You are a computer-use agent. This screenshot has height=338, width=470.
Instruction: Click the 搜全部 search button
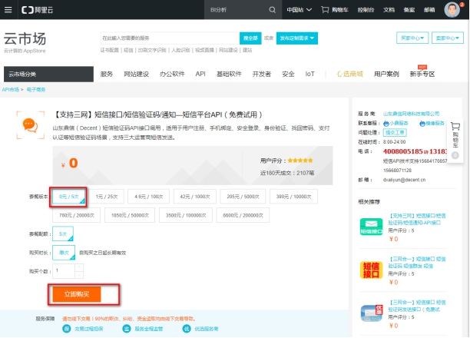click(x=250, y=38)
